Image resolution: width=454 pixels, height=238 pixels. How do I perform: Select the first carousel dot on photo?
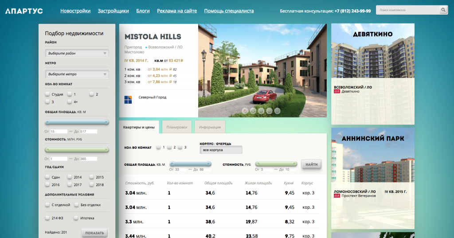tap(245, 111)
